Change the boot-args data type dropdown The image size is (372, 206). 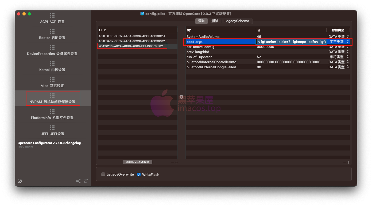pyautogui.click(x=347, y=42)
